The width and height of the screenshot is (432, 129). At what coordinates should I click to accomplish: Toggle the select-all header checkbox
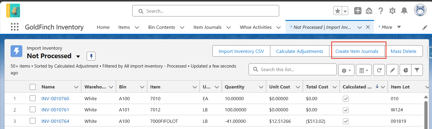tap(33, 87)
